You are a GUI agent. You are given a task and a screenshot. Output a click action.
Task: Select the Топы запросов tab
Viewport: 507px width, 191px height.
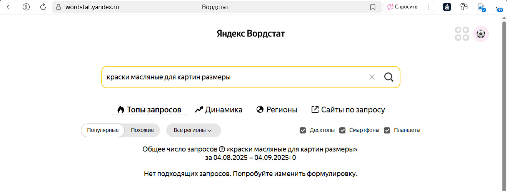click(149, 110)
